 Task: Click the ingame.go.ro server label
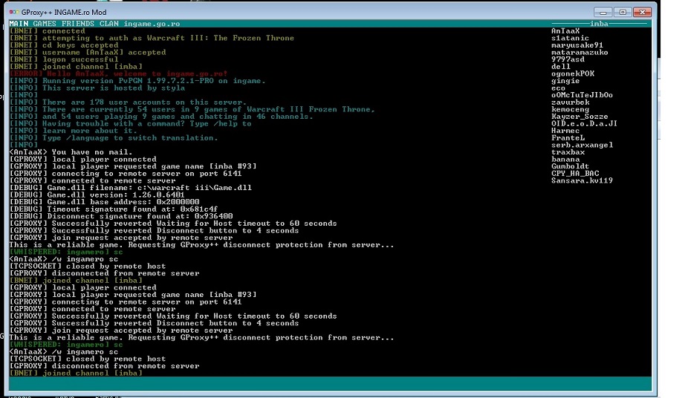pyautogui.click(x=152, y=24)
